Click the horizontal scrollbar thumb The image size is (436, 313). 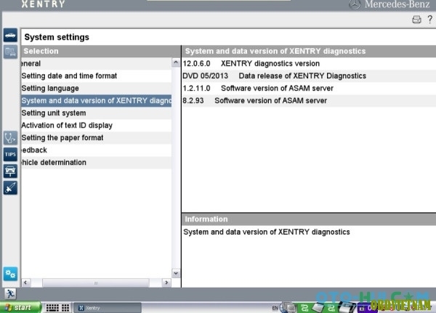tap(96, 283)
